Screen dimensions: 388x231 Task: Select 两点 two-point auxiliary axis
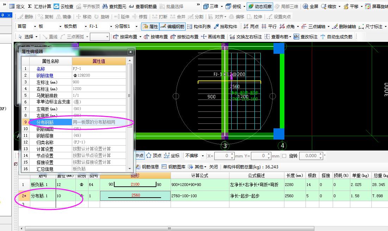point(251,26)
